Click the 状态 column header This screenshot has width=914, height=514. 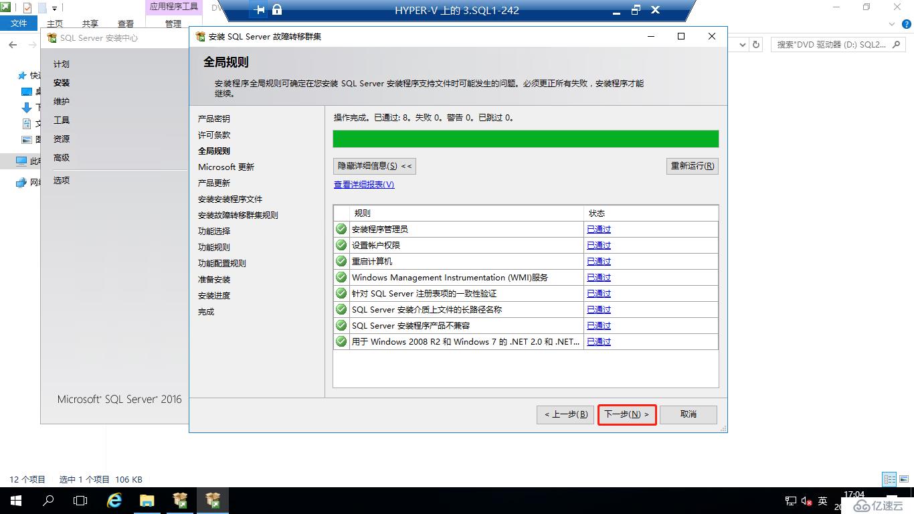tap(651, 213)
